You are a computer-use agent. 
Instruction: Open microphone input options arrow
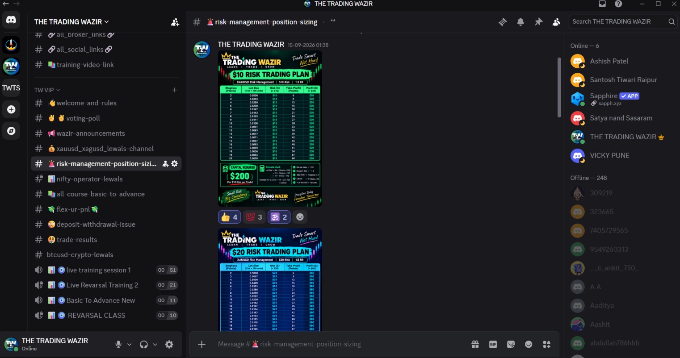(x=130, y=345)
